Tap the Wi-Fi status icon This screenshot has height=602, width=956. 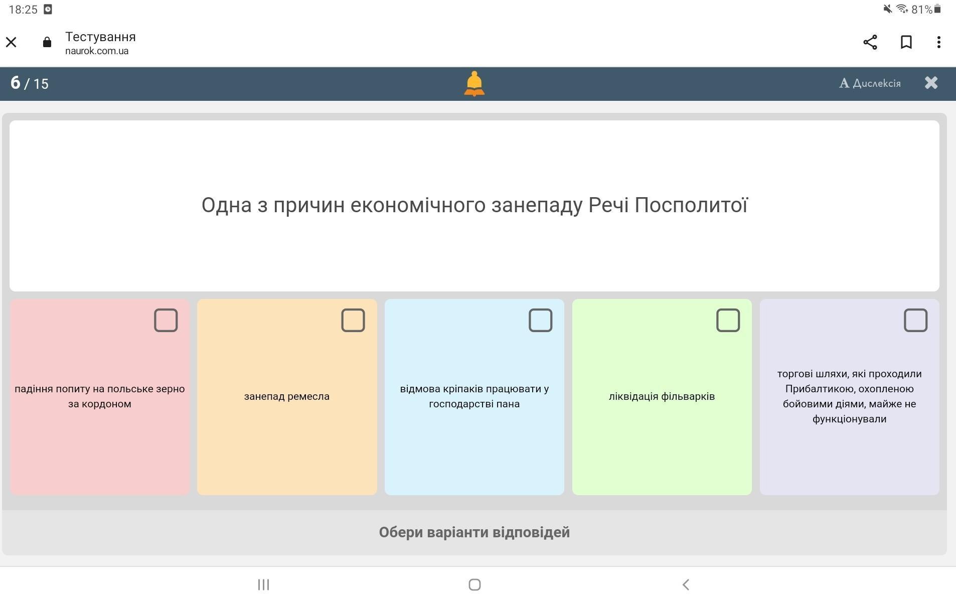pos(902,9)
